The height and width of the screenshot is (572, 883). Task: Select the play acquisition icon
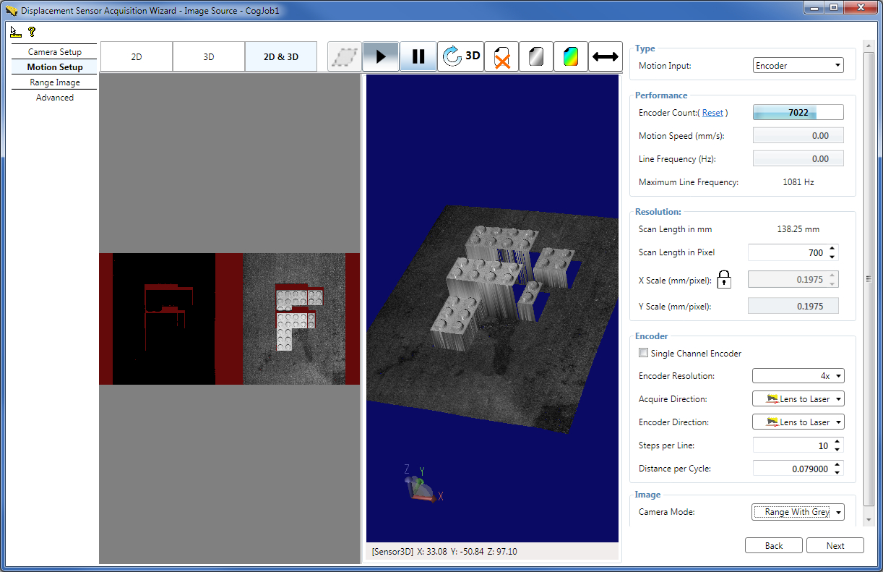click(381, 55)
